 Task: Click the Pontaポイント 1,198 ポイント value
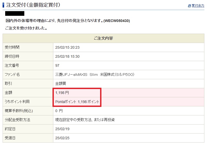(x=77, y=102)
